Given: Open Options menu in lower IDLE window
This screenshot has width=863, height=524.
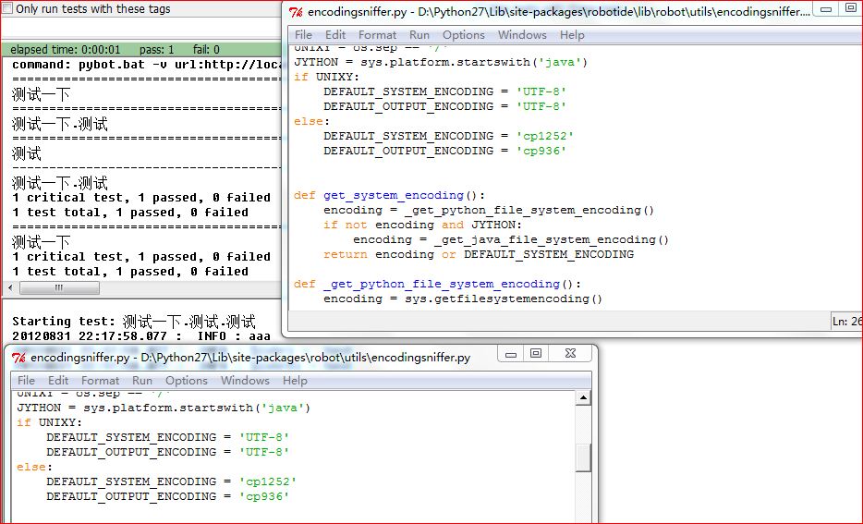Looking at the screenshot, I should [187, 381].
